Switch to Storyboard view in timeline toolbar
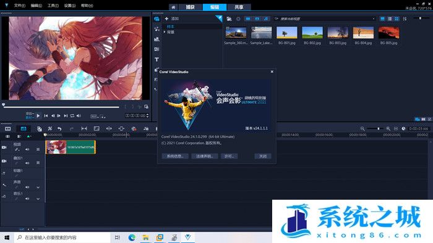This screenshot has width=433, height=243. 7,129
